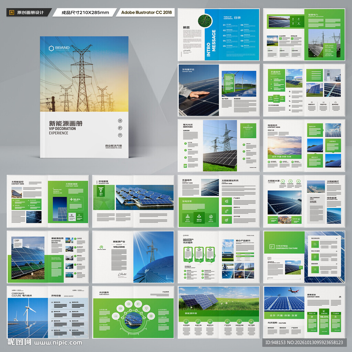
Task: Open the floating solar panels photo
Action: (145, 198)
